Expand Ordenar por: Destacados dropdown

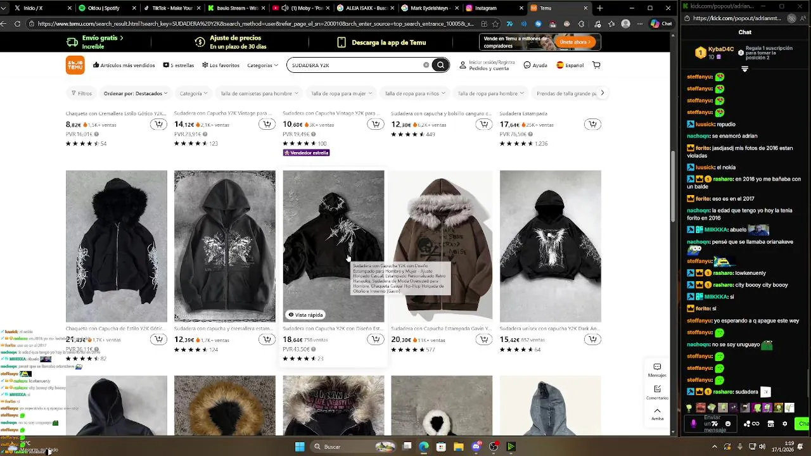click(x=136, y=93)
